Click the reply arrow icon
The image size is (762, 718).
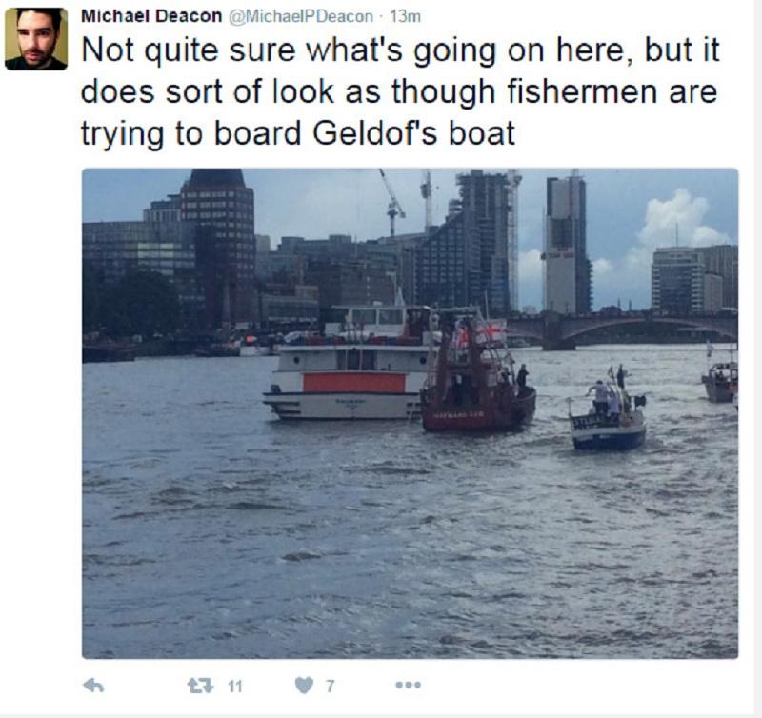[93, 686]
